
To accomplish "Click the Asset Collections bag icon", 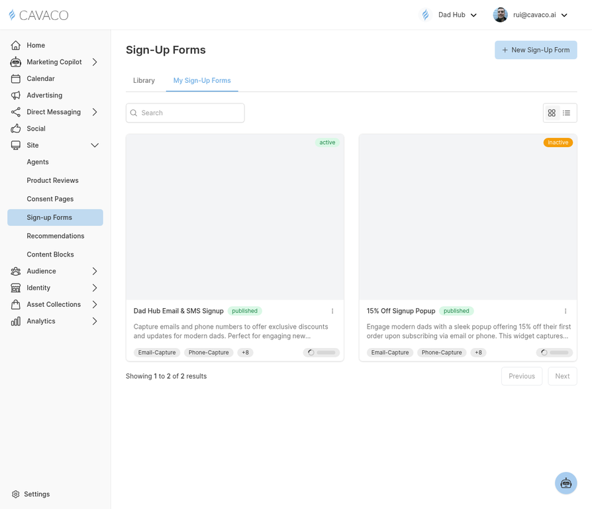I will click(x=15, y=304).
